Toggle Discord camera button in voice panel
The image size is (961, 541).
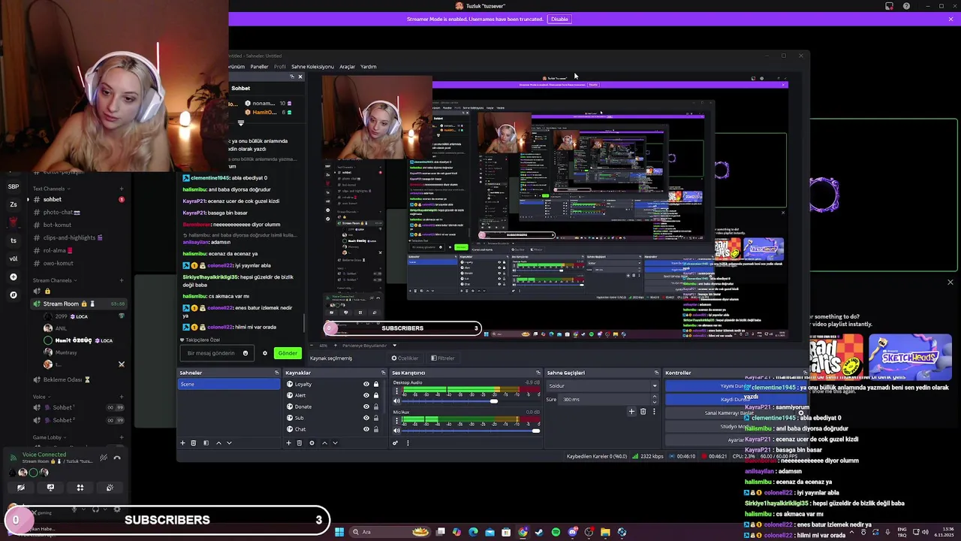[21, 488]
